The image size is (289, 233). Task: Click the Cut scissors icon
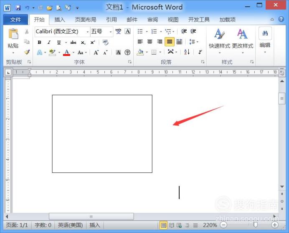[x=27, y=32]
